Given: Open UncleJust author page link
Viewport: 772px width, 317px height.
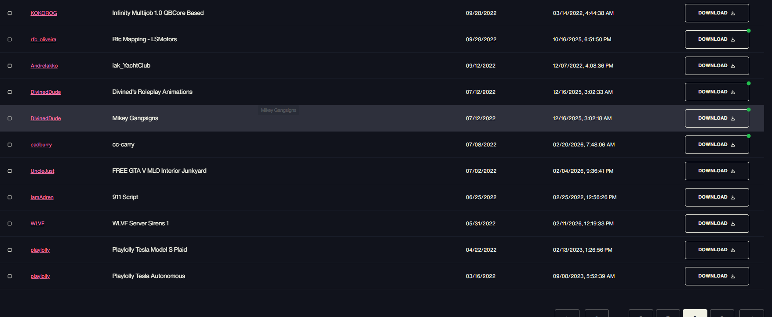Looking at the screenshot, I should coord(42,171).
